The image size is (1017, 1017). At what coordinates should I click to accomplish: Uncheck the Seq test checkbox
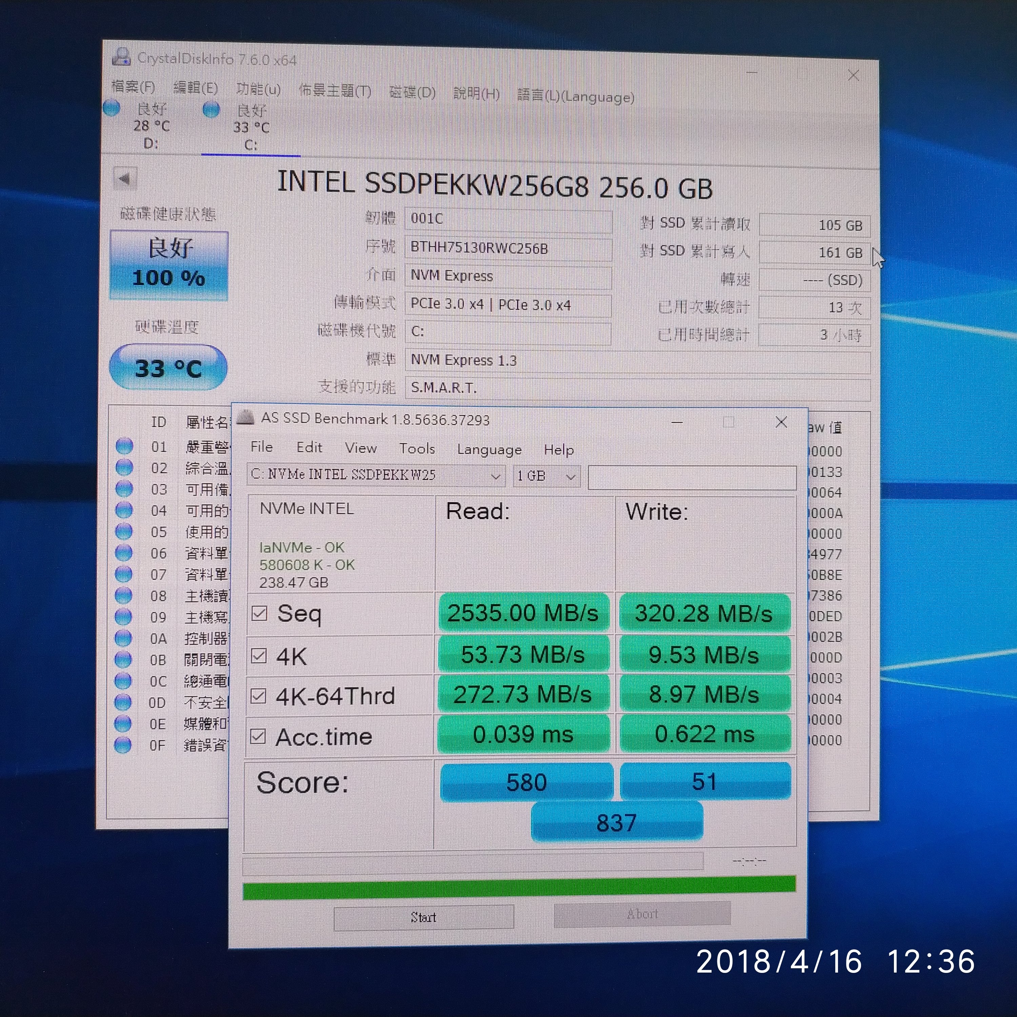coord(259,613)
